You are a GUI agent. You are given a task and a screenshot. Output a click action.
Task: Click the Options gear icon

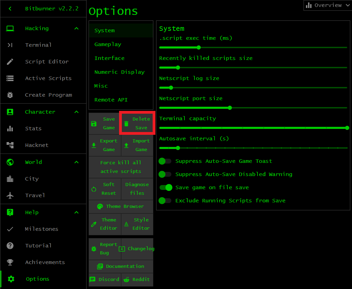click(11, 279)
